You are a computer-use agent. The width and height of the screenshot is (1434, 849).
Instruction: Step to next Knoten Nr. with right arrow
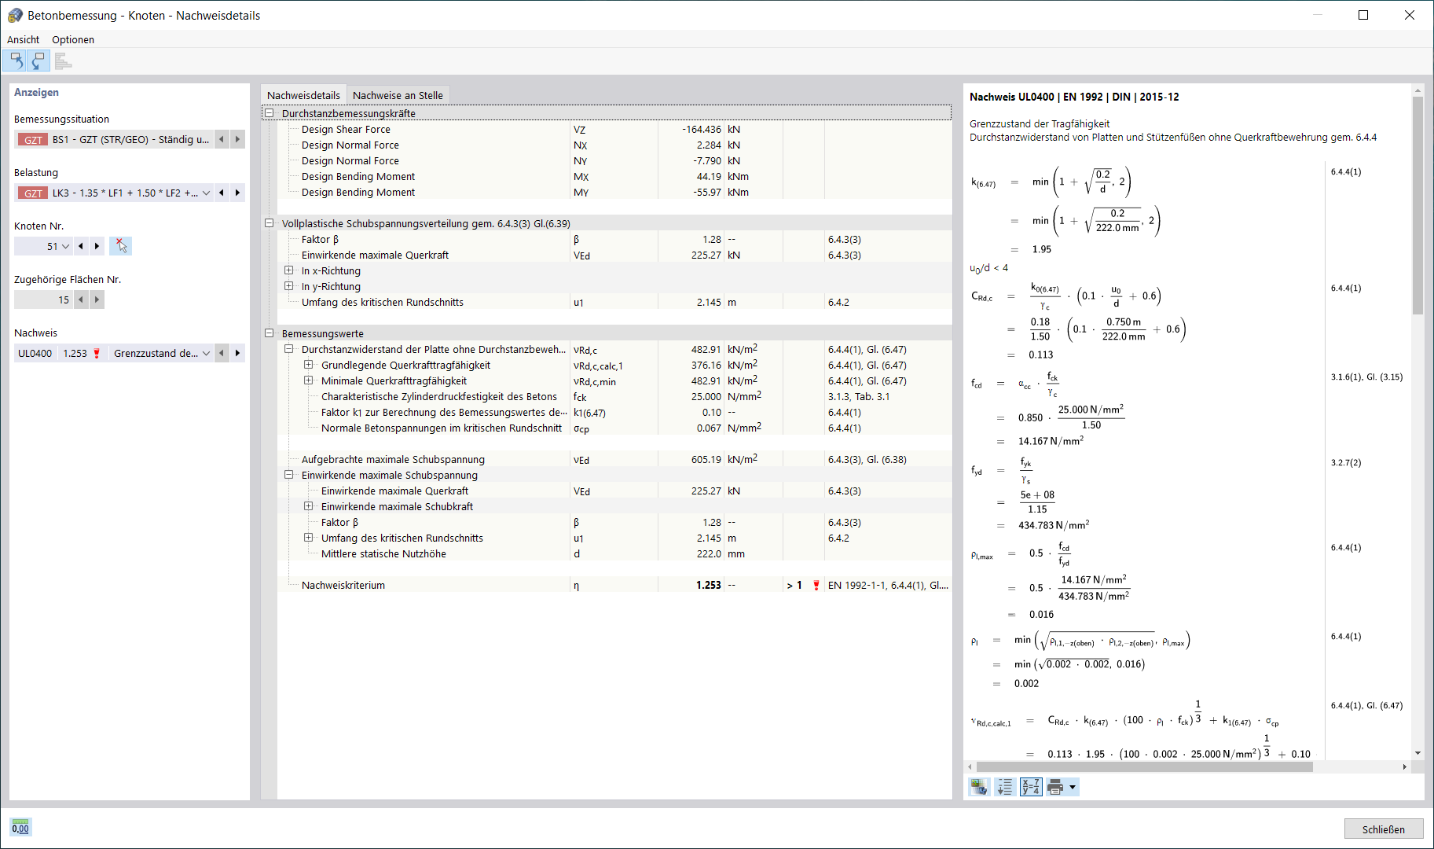pos(97,246)
